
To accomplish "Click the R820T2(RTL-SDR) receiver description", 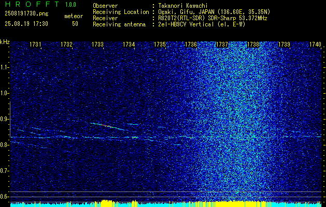I will coord(212,18).
